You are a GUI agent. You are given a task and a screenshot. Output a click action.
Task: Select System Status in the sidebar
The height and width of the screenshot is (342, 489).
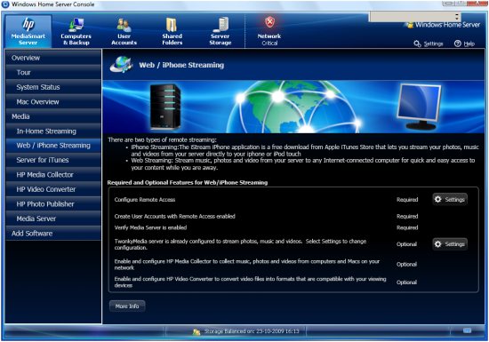point(53,87)
